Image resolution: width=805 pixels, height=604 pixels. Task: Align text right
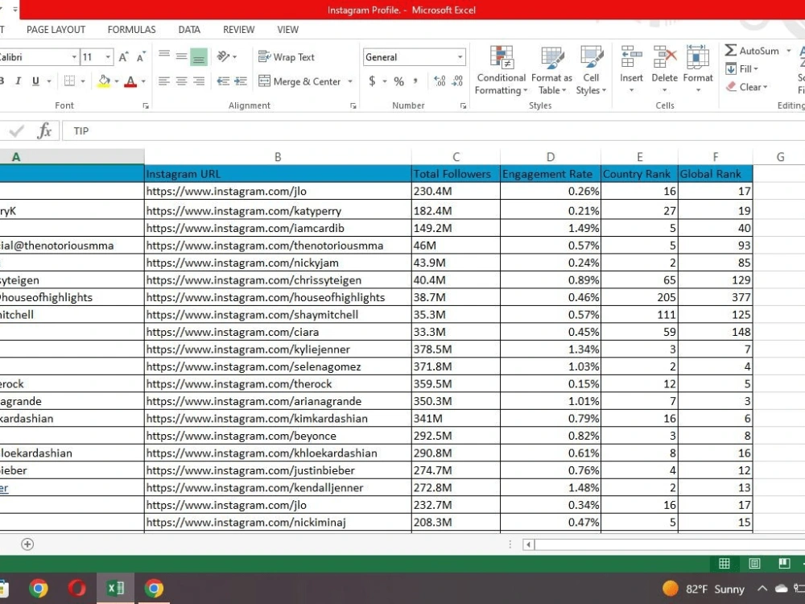pyautogui.click(x=199, y=81)
